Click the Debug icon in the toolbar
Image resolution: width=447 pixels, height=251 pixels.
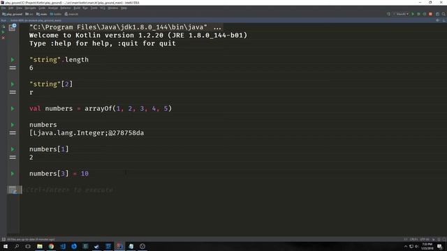pos(418,14)
